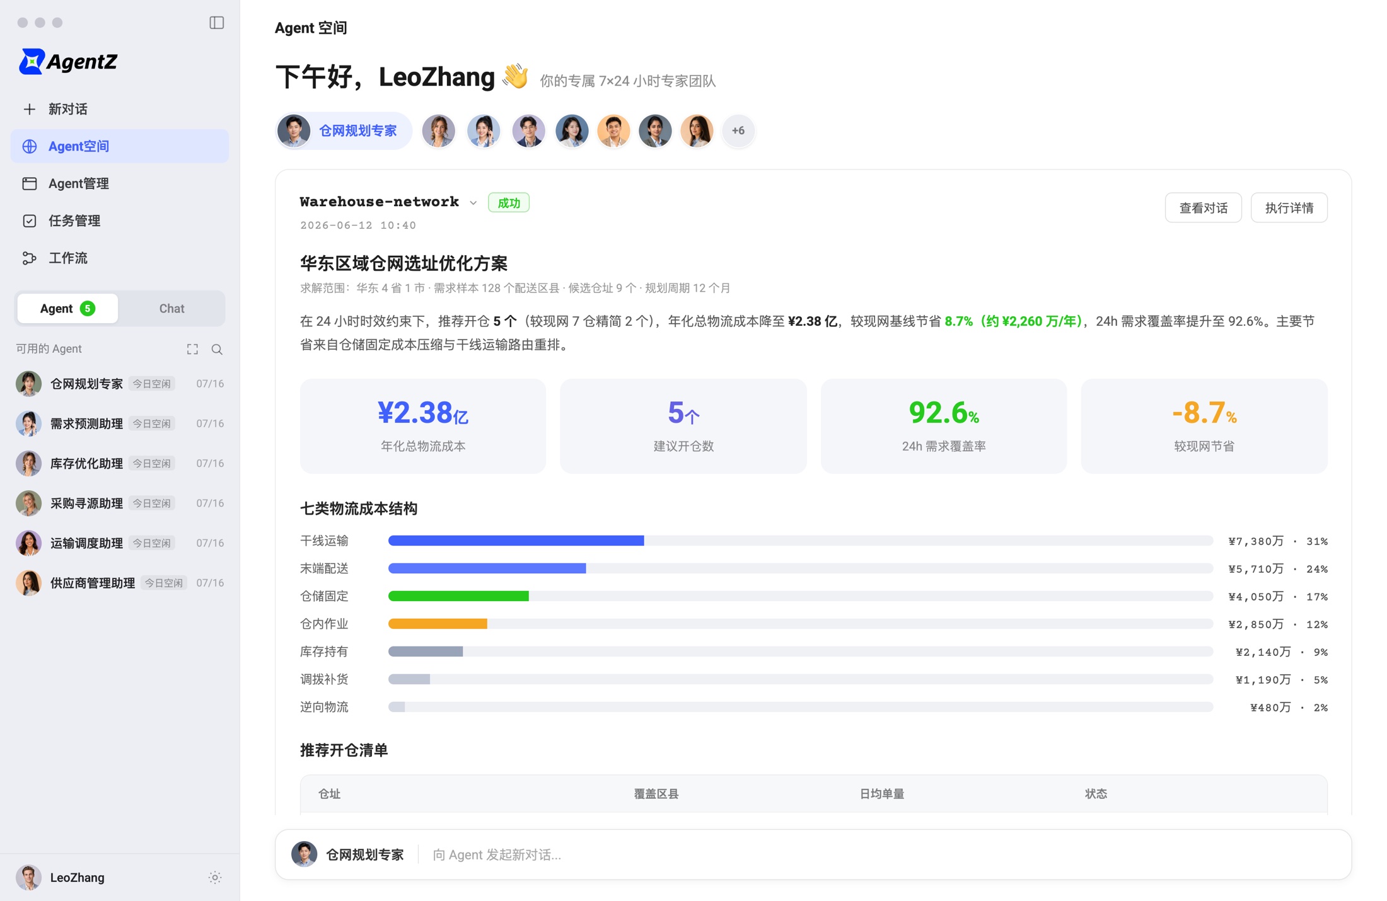
Task: Select 采购寻源助理 agent
Action: (120, 503)
